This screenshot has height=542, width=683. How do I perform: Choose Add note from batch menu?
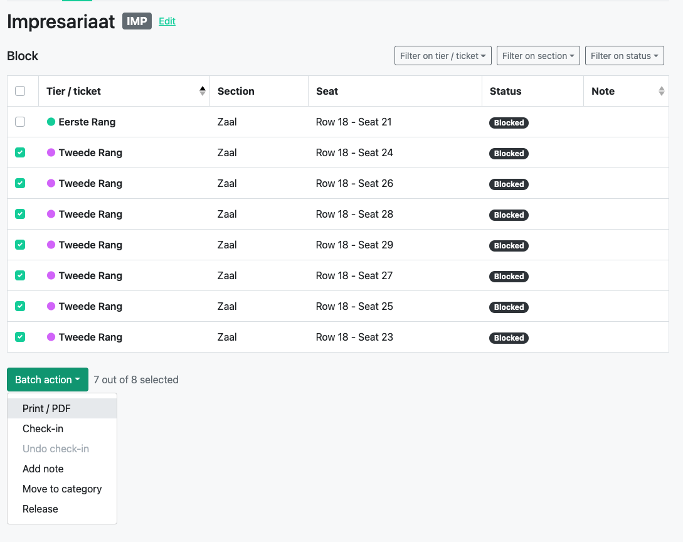point(62,469)
